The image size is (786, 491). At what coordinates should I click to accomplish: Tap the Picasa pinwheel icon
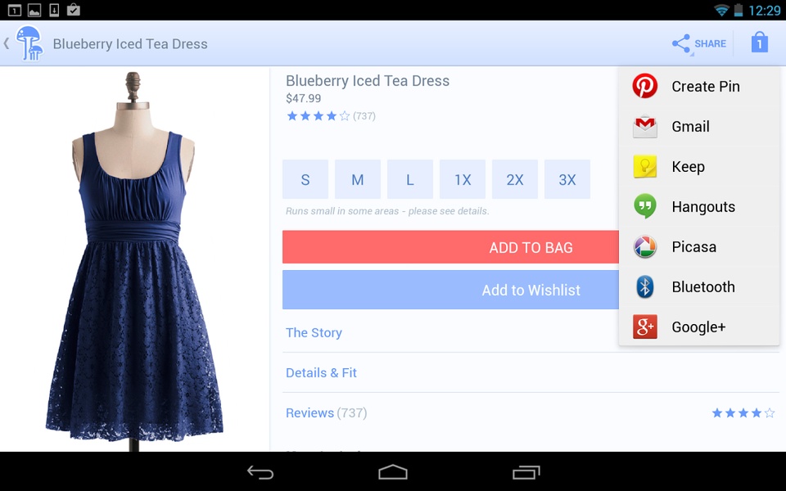644,246
